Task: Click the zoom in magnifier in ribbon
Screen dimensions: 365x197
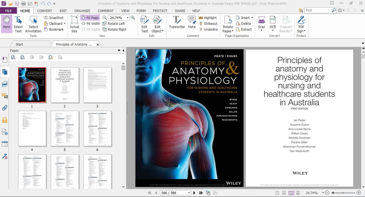Action: [x=133, y=18]
